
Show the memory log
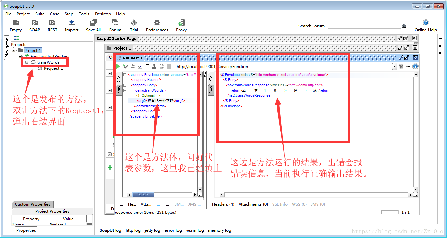(x=220, y=230)
